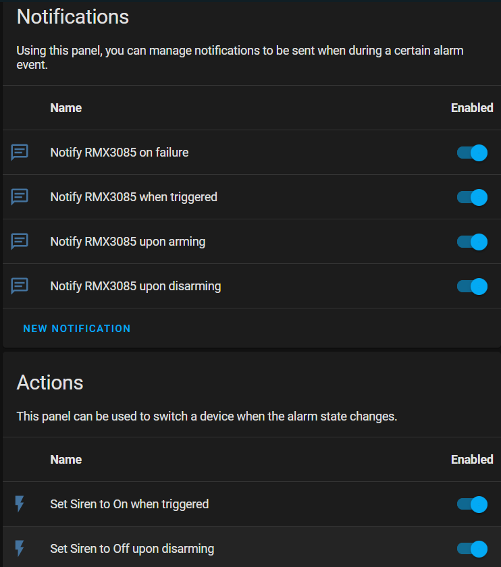Click message icon beside Notify RMX3085 when triggered
The height and width of the screenshot is (567, 501).
coord(20,196)
